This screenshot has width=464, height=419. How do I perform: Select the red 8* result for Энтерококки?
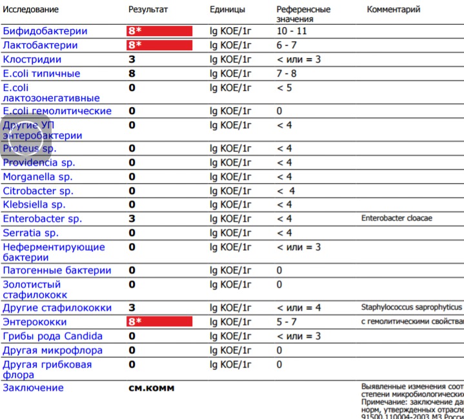[x=159, y=322]
